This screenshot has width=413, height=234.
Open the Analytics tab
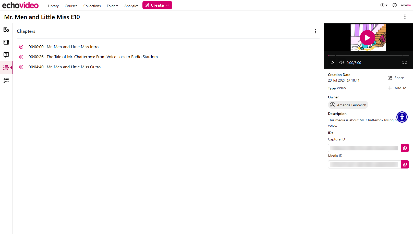coord(131,6)
